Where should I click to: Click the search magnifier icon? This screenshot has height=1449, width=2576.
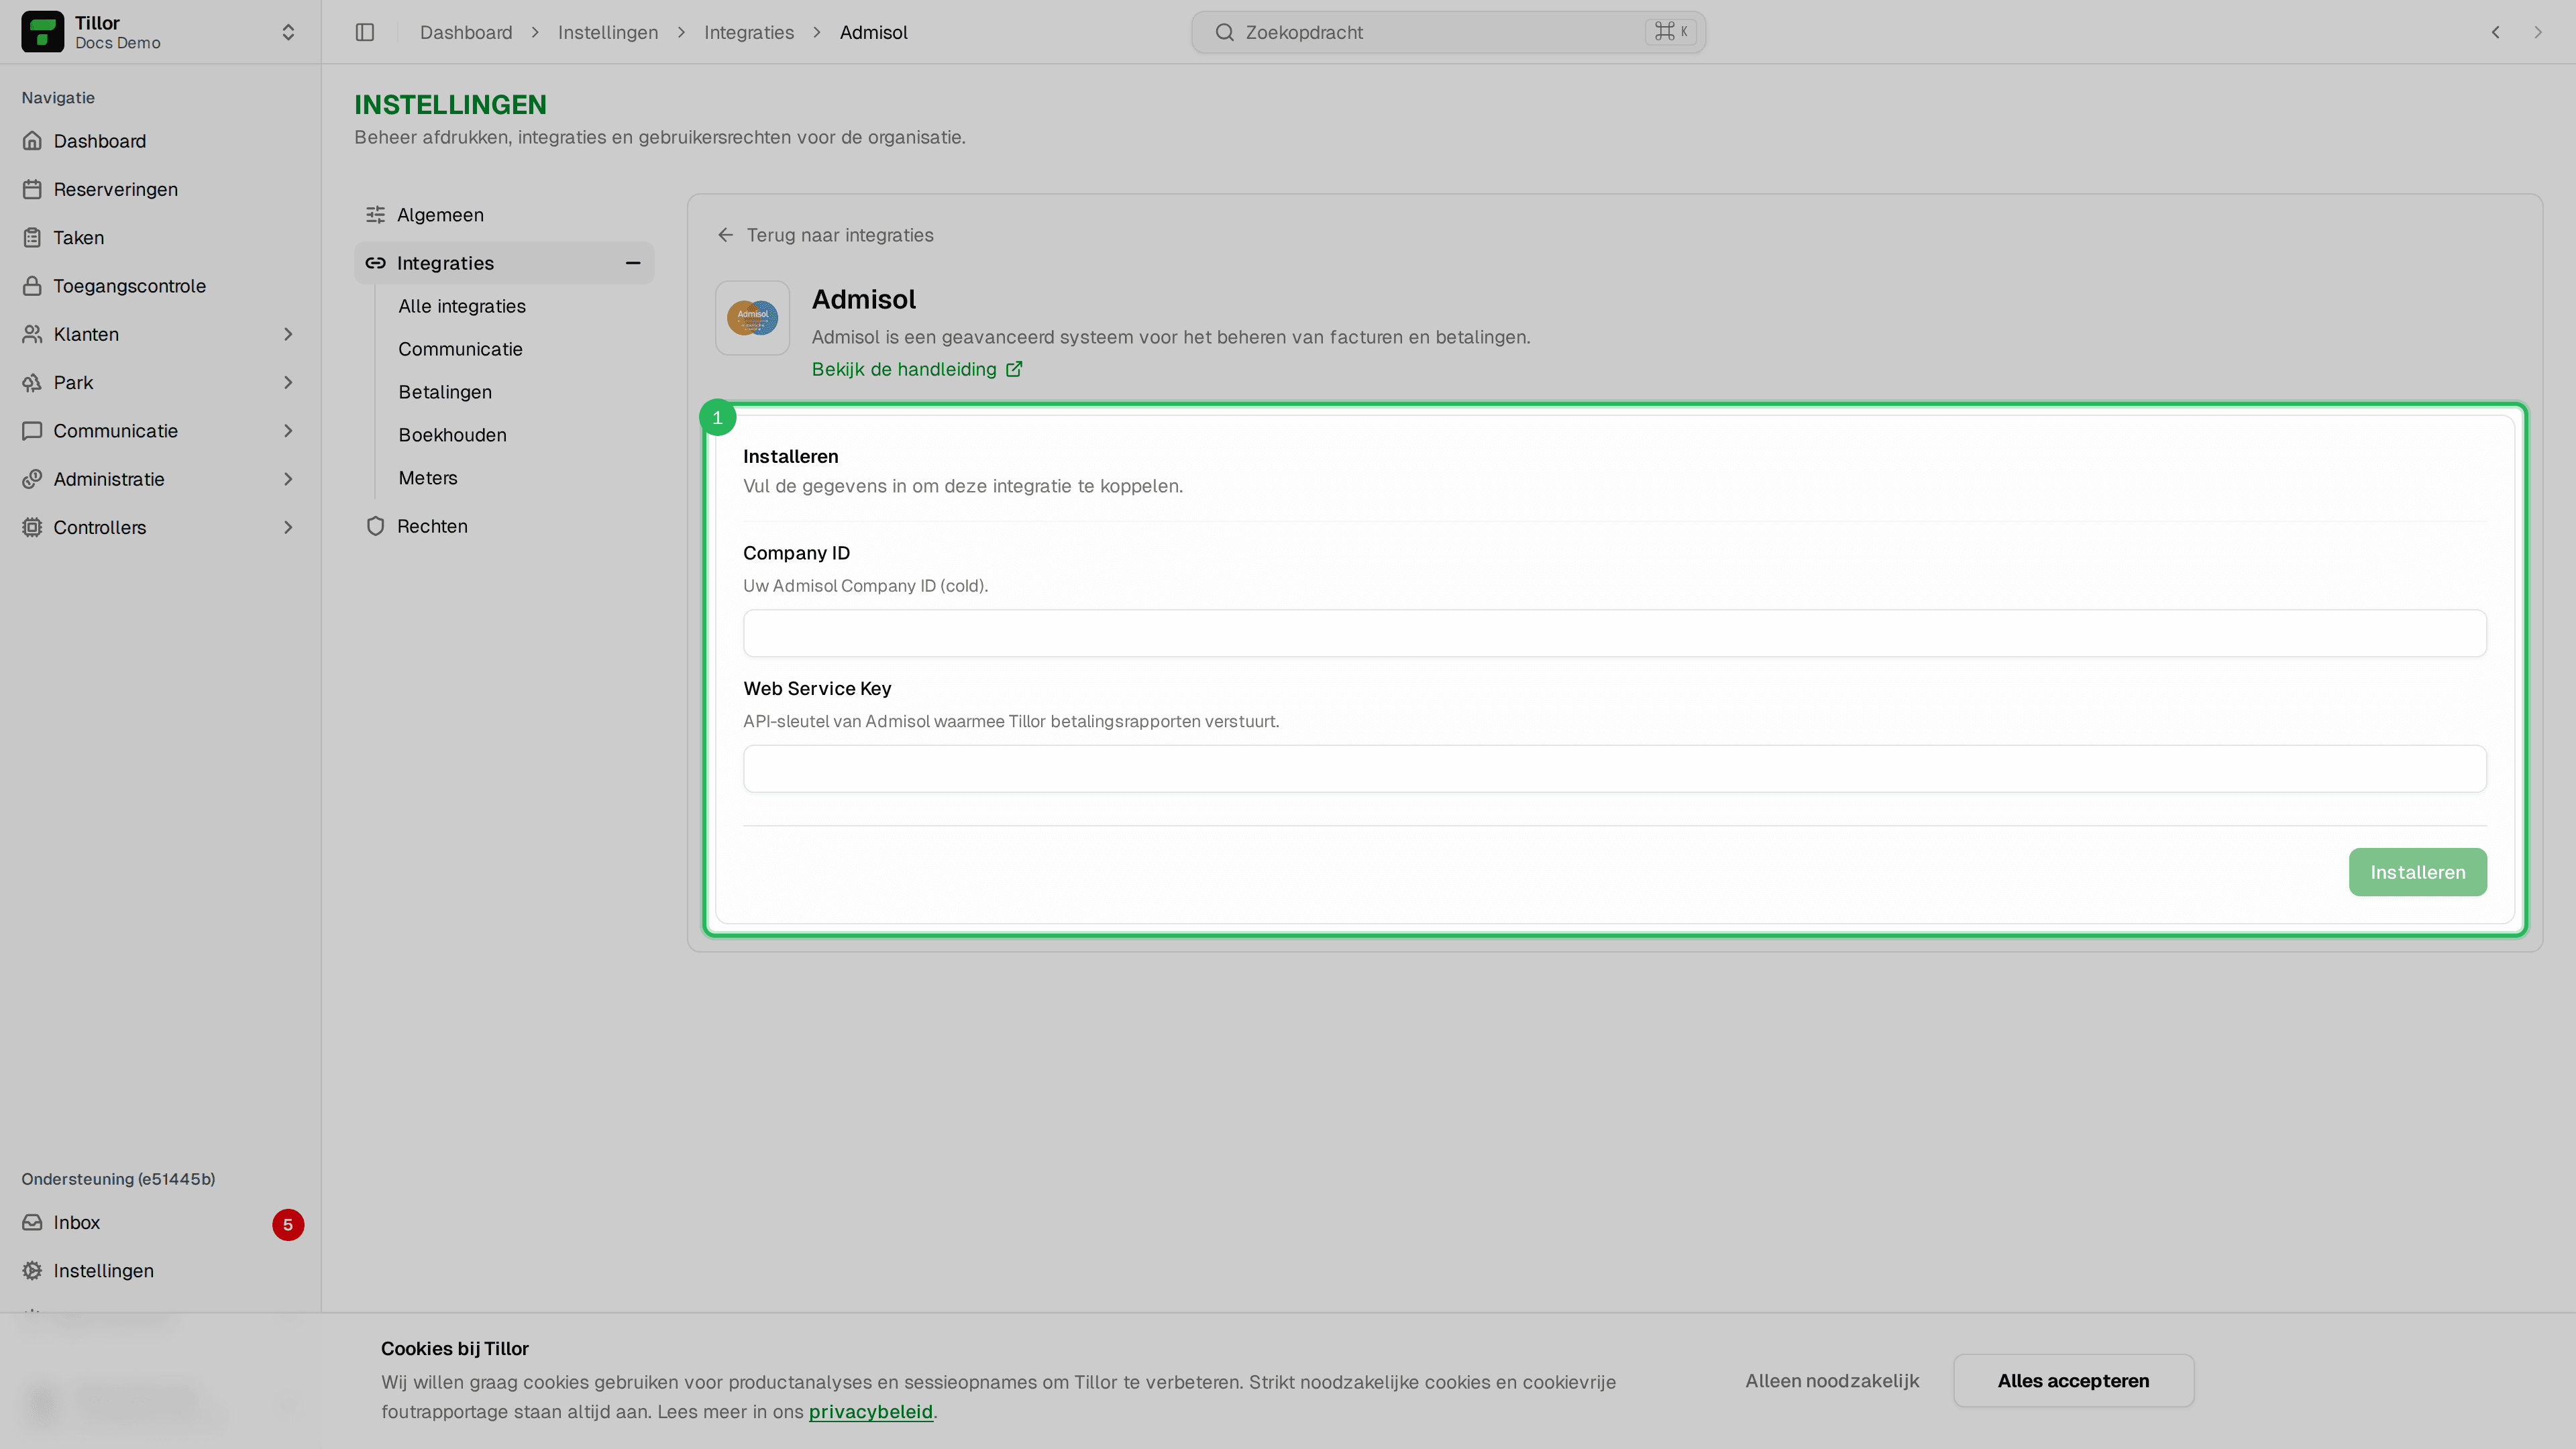pos(1224,32)
